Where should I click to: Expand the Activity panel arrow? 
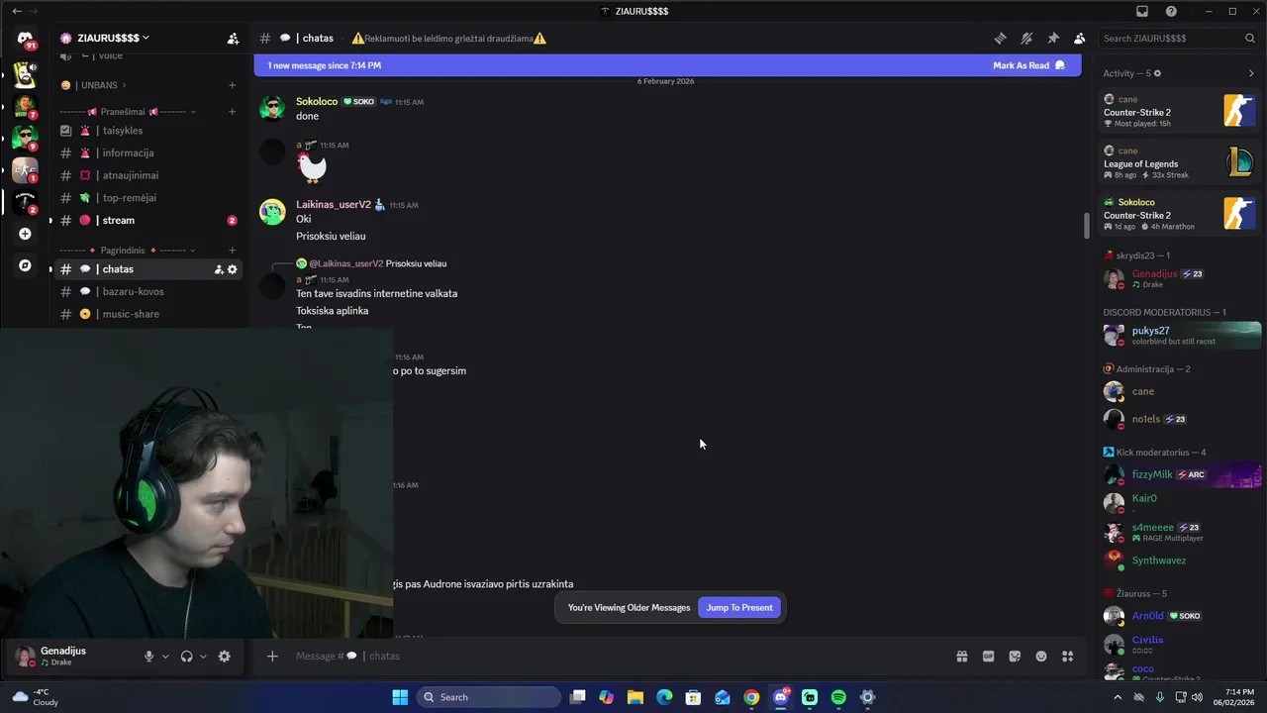1250,73
